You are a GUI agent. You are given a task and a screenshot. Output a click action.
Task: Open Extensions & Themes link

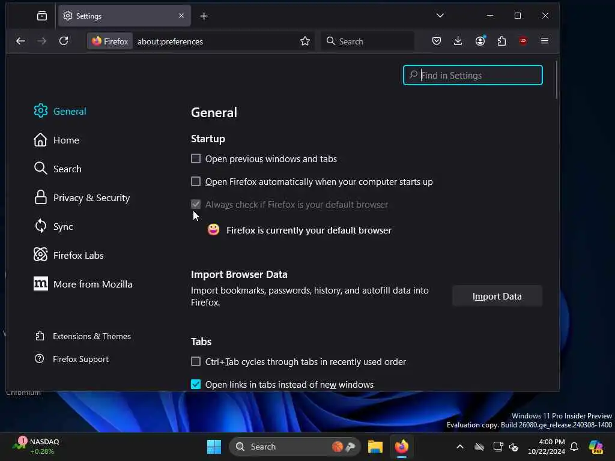click(x=83, y=336)
